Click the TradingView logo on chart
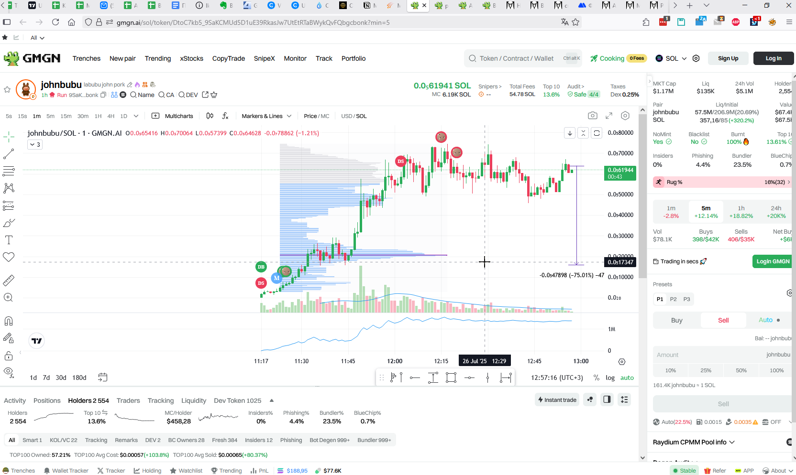Viewport: 796px width, 475px height. tap(37, 341)
